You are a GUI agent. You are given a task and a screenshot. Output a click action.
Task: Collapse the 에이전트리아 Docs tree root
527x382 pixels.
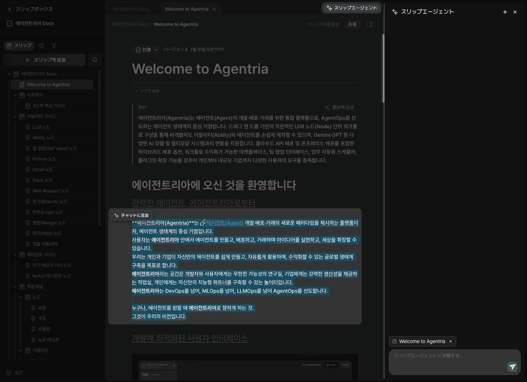tap(9, 74)
